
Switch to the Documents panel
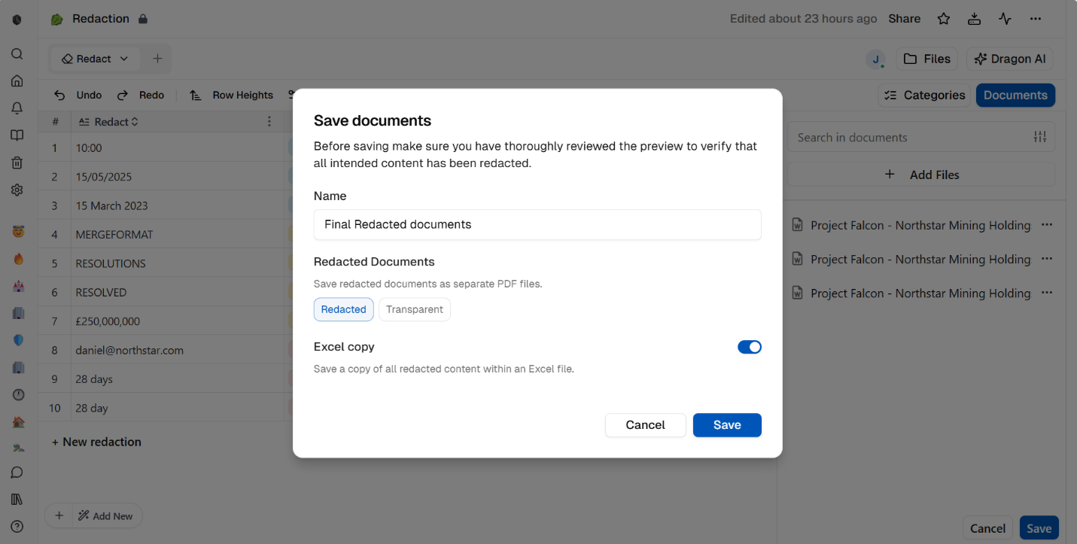[x=1015, y=95]
